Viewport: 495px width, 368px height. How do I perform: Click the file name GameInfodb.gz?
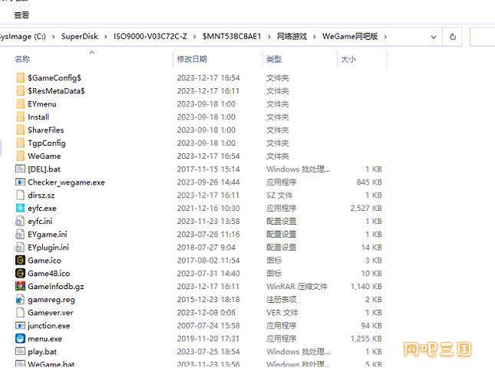tap(56, 287)
